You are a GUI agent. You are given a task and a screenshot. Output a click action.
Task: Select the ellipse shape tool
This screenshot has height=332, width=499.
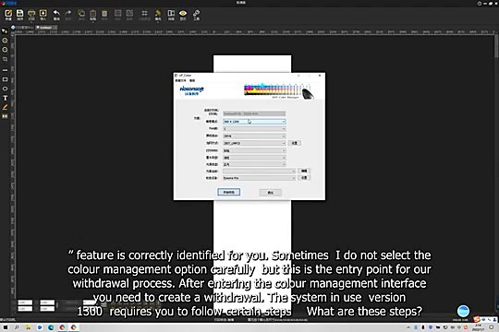(x=5, y=89)
